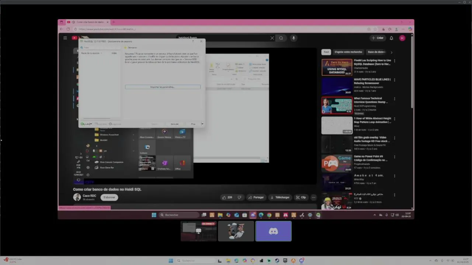Viewport: 472px width, 265px height.
Task: Click the shared-screen Windows Start button
Action: pyautogui.click(x=154, y=215)
